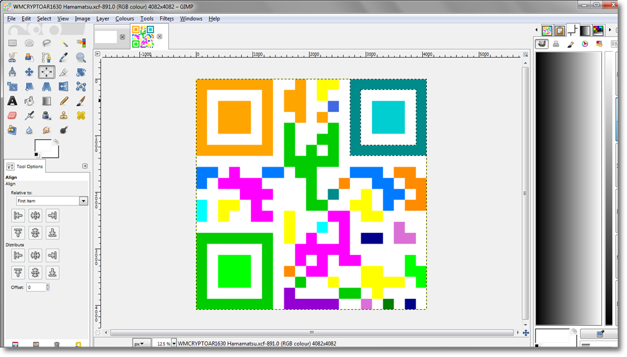Viewport: 627px width, 357px height.
Task: Open the 'Relative to' First item dropdown
Action: (x=52, y=201)
